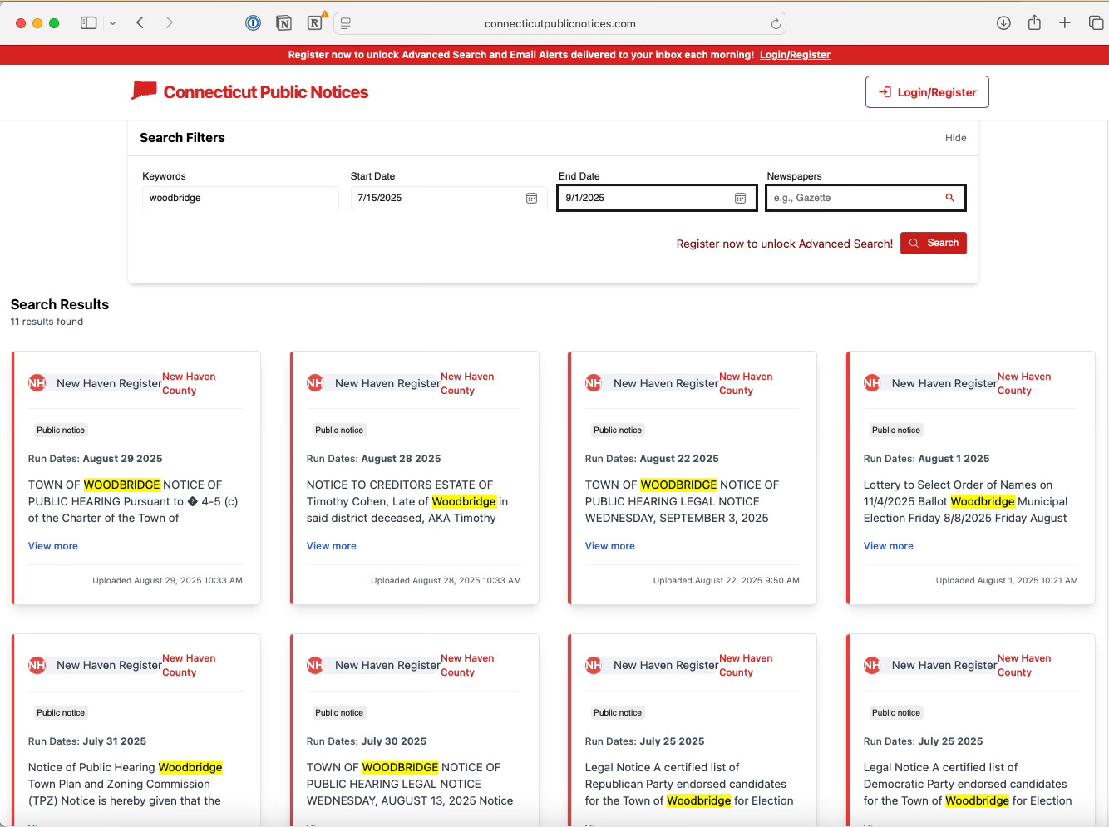
Task: Click the Safari sidebar toggle icon
Action: click(x=88, y=23)
